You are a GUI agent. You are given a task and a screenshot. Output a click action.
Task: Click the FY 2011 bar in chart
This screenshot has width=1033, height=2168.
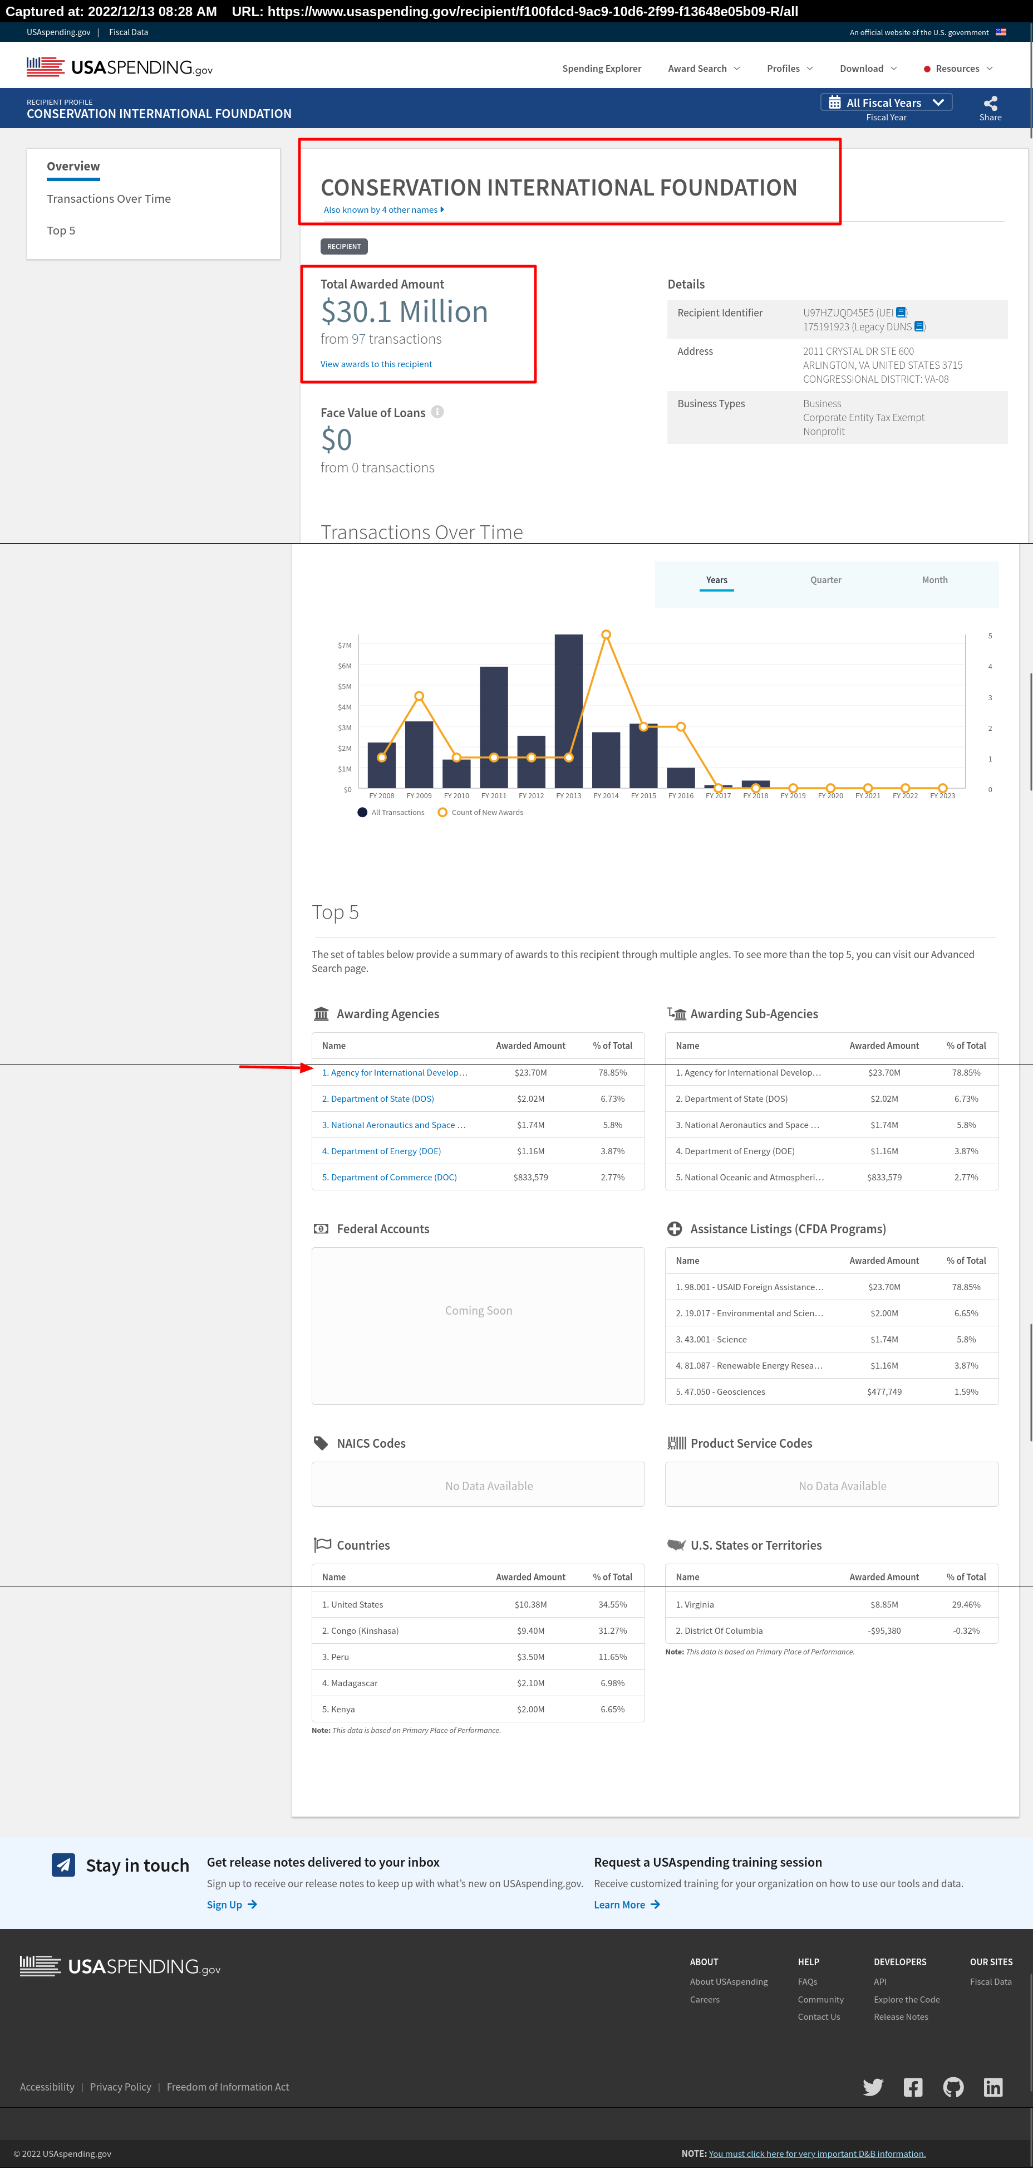coord(494,727)
